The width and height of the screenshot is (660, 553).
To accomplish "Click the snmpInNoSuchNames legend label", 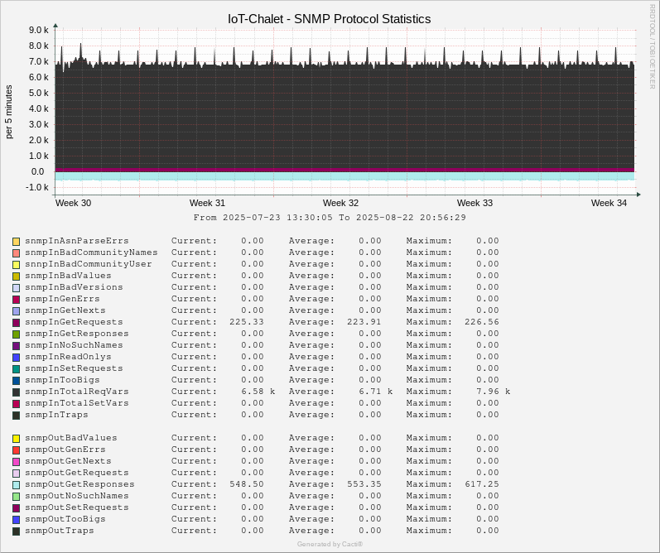I will pyautogui.click(x=74, y=345).
